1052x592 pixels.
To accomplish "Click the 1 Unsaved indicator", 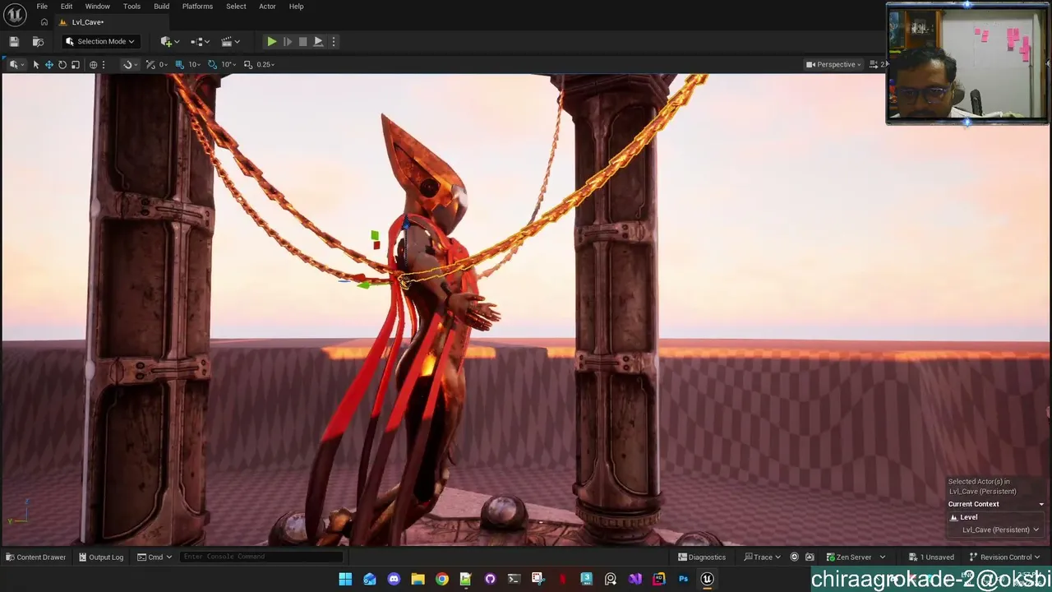I will pyautogui.click(x=931, y=557).
